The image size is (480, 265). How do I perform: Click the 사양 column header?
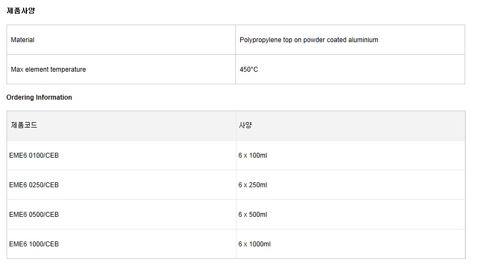(x=245, y=125)
